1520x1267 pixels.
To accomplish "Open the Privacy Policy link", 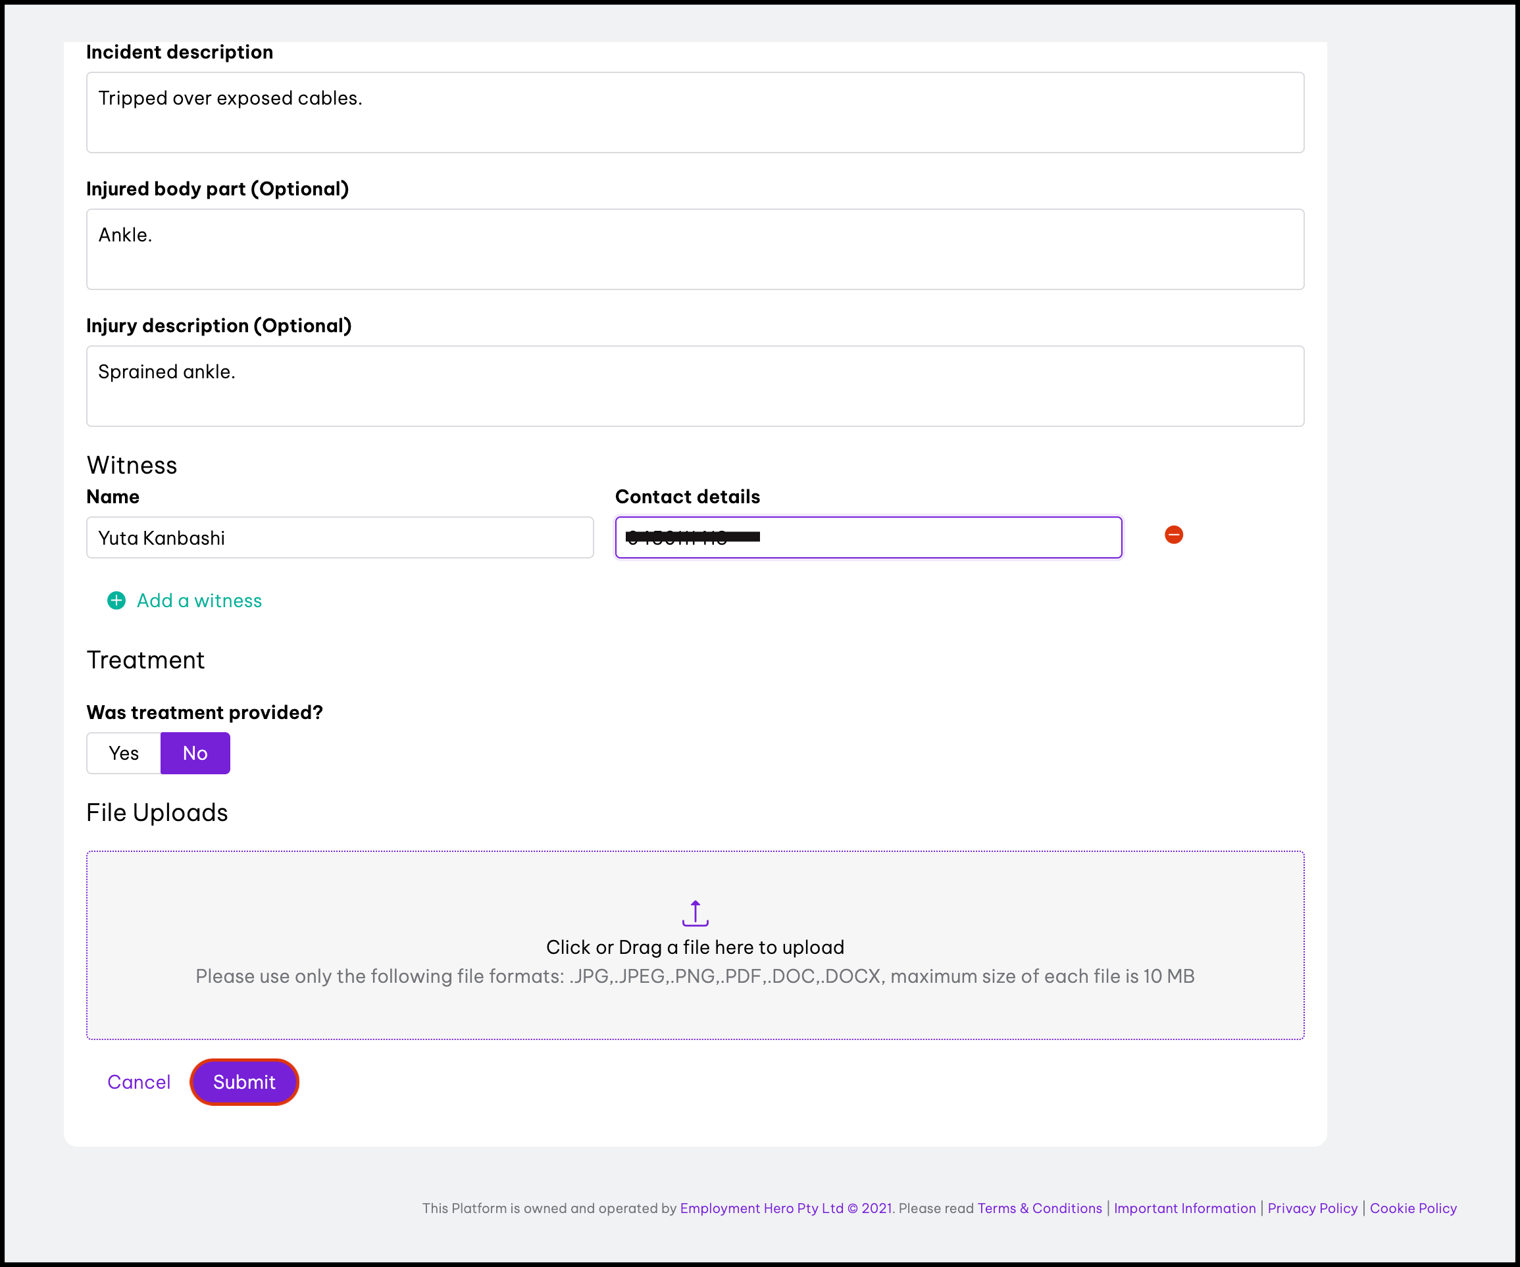I will point(1312,1208).
